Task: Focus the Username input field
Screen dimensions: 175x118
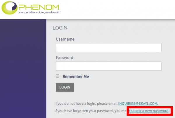Action: [x=108, y=48]
